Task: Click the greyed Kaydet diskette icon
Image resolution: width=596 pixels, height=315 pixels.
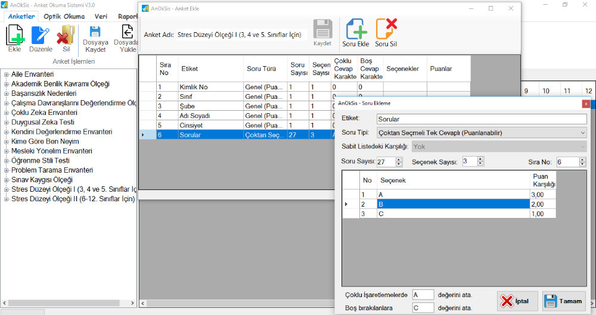Action: pyautogui.click(x=322, y=30)
